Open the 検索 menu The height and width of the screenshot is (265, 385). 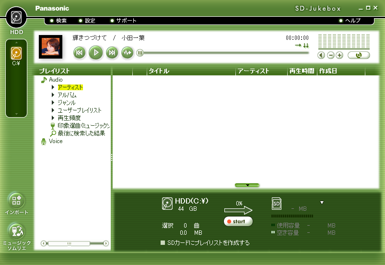click(58, 21)
